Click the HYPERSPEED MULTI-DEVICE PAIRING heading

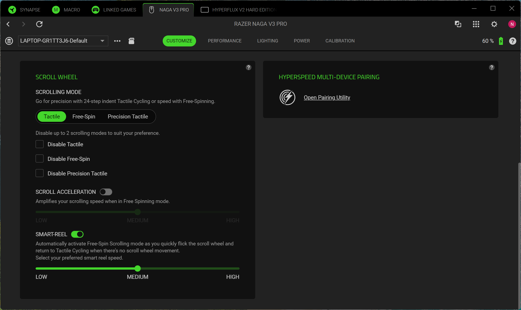pos(329,77)
